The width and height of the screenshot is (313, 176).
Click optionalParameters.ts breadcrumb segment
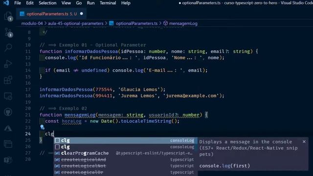(137, 23)
